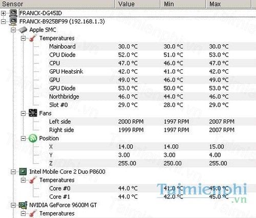256x218 pixels.
Task: Click the Intel Mobile Core 2 Duo processor icon
Action: (23, 172)
